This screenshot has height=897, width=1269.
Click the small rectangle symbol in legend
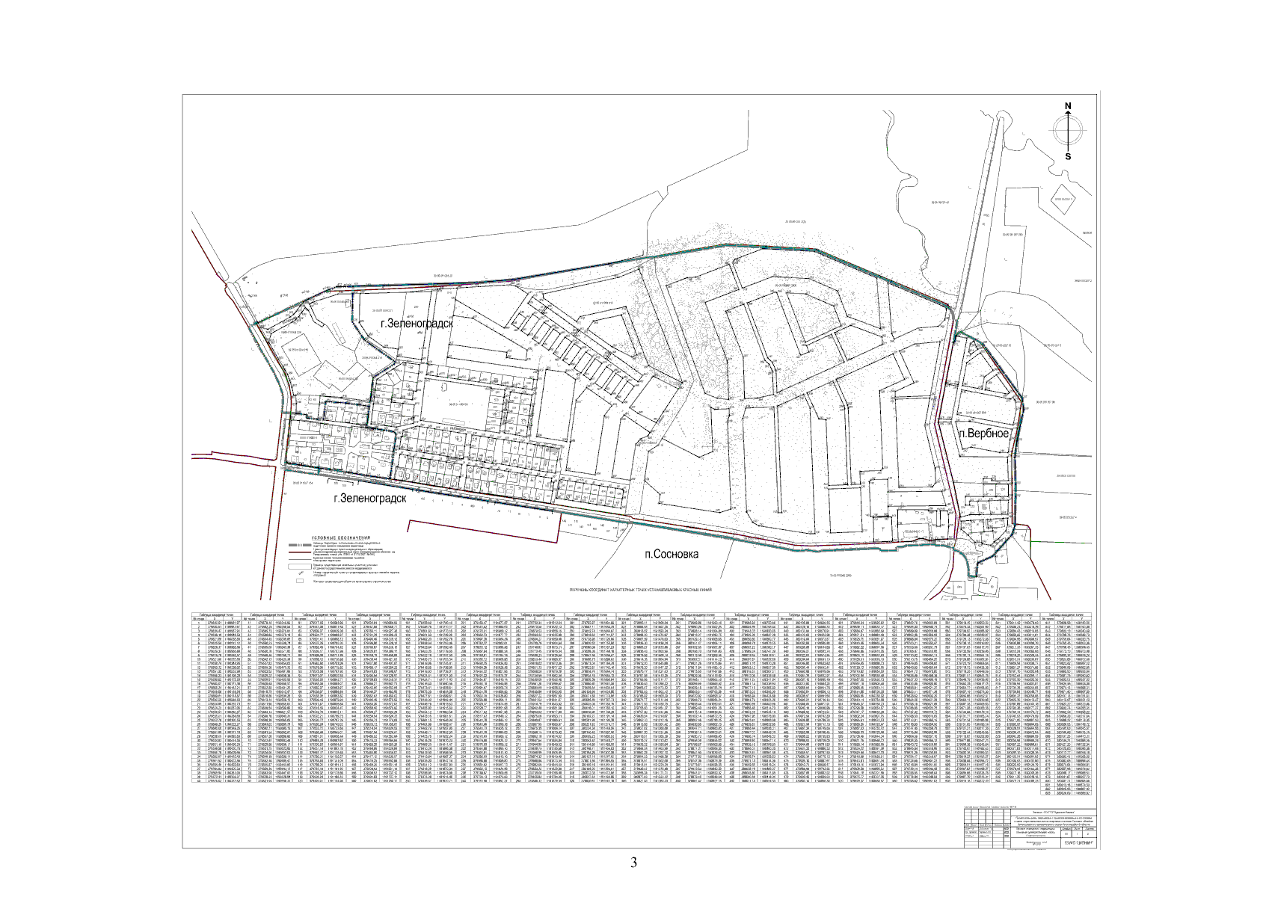pyautogui.click(x=298, y=580)
